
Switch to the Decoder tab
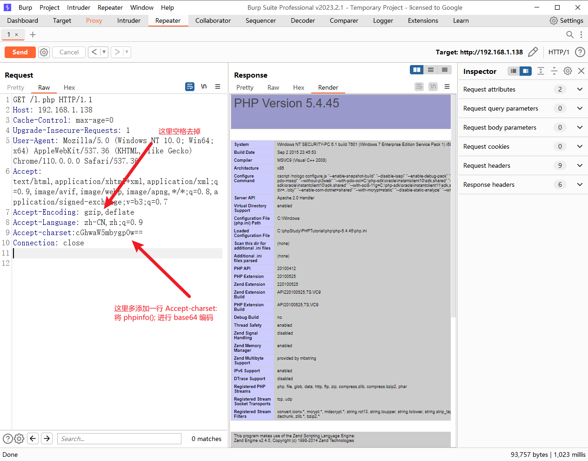pos(303,20)
